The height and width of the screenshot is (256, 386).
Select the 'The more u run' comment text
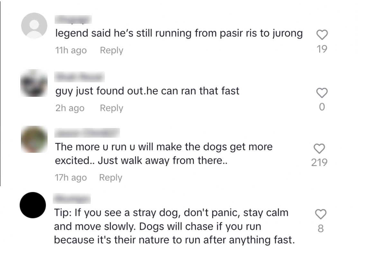point(164,154)
